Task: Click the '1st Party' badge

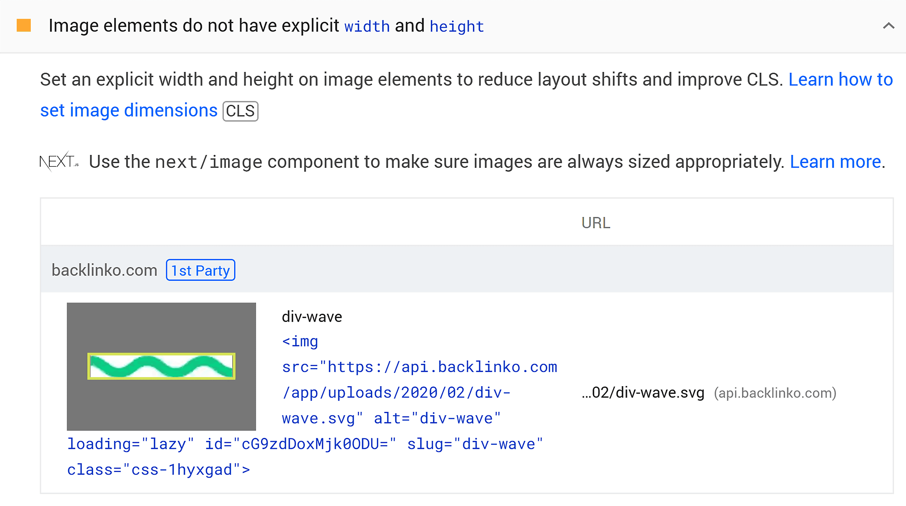Action: (x=200, y=270)
